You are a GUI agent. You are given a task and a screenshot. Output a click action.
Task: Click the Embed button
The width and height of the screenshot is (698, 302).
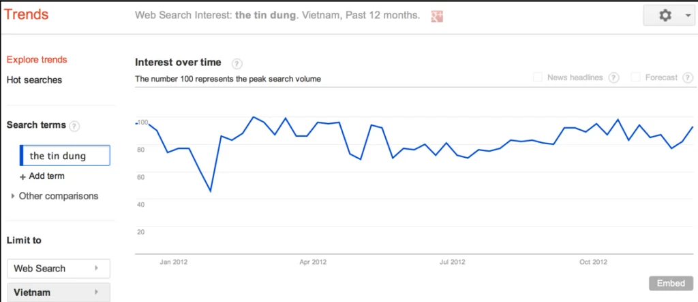(x=669, y=284)
